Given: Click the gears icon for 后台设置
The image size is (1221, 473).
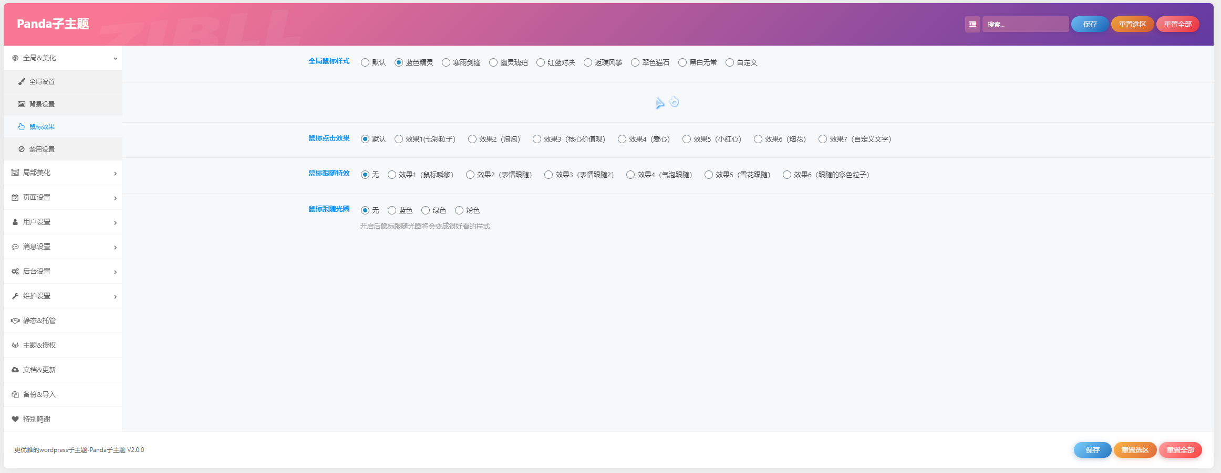Looking at the screenshot, I should [15, 272].
